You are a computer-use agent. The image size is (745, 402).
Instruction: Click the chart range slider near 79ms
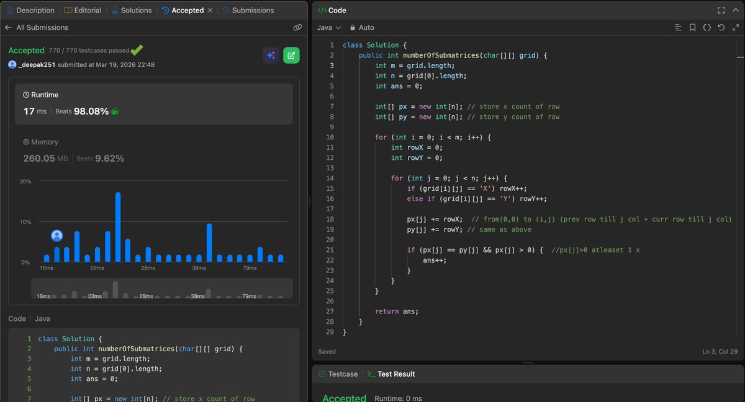(x=250, y=296)
